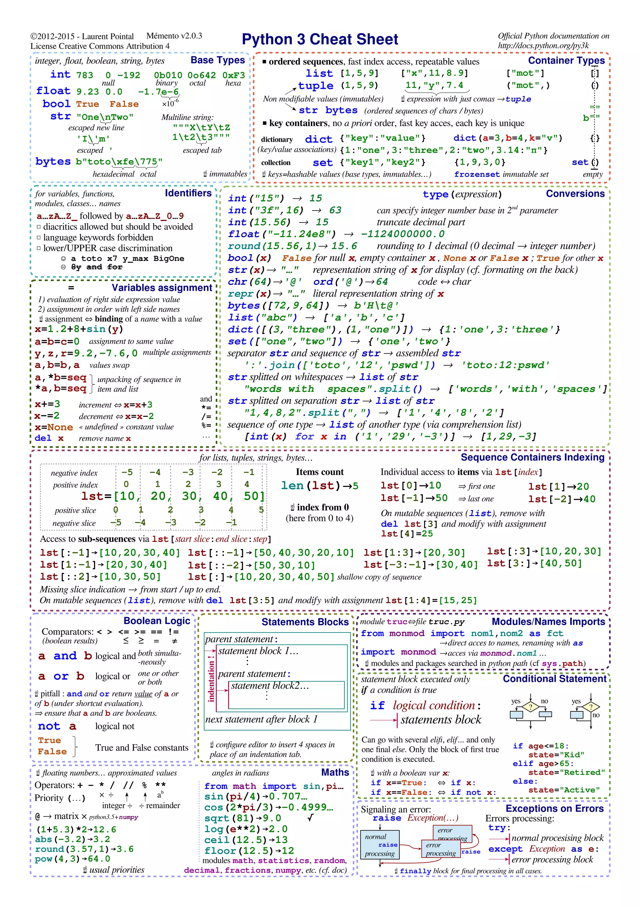Click the square root symbol next to sqrt(81)
The image size is (640, 907).
311,818
